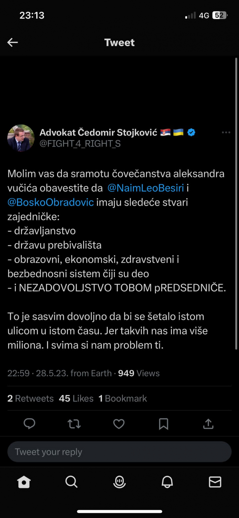Tap the share icon
Screen dimensions: 239x518
[208, 424]
